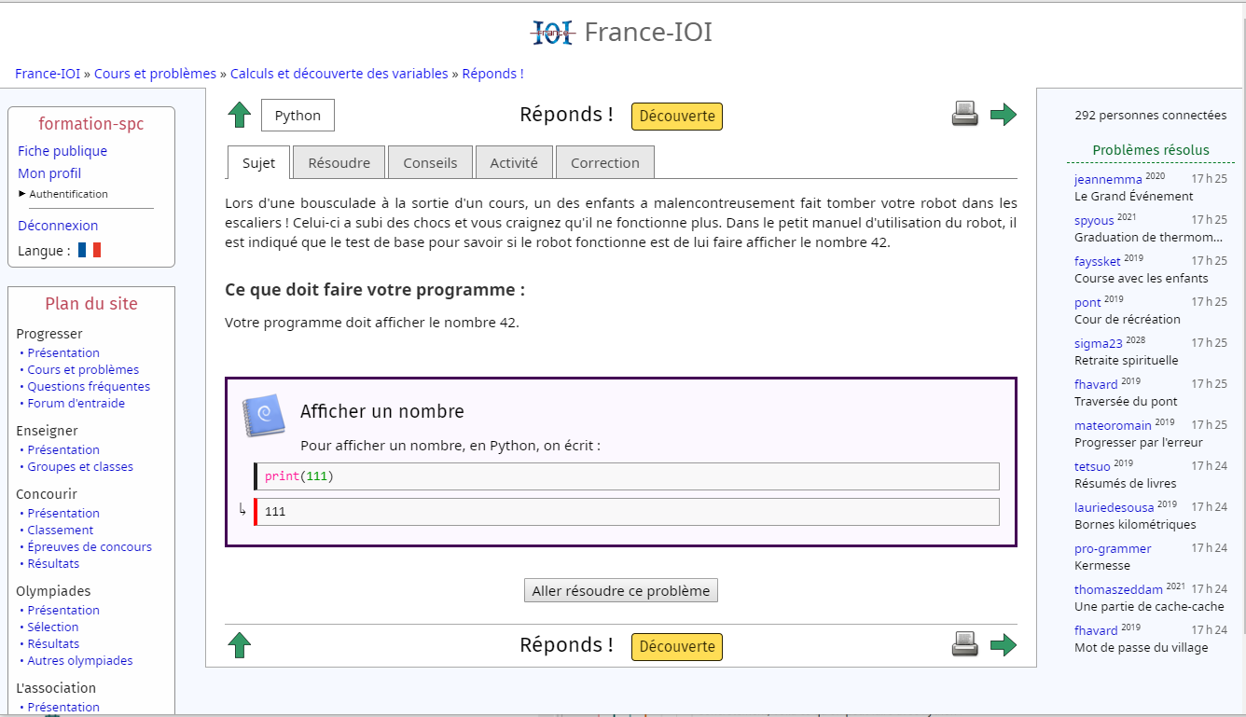Click 'Aller résoudre ce problème' button
This screenshot has height=717, width=1246.
pos(620,590)
